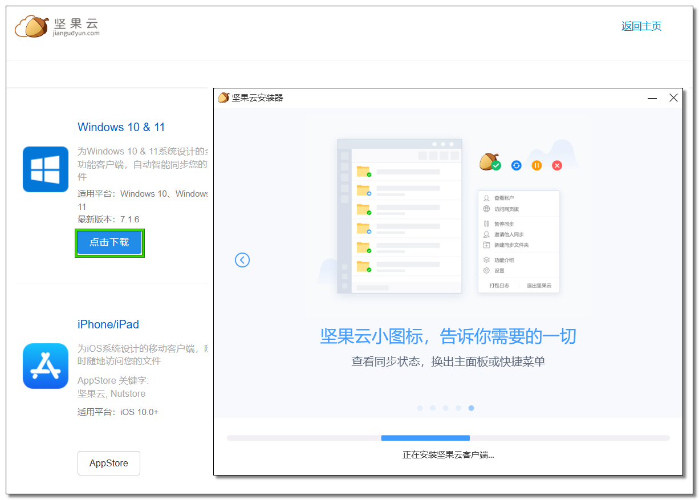The height and width of the screenshot is (500, 699).
Task: Click the jianguoyun.com logo text
Action: (76, 33)
